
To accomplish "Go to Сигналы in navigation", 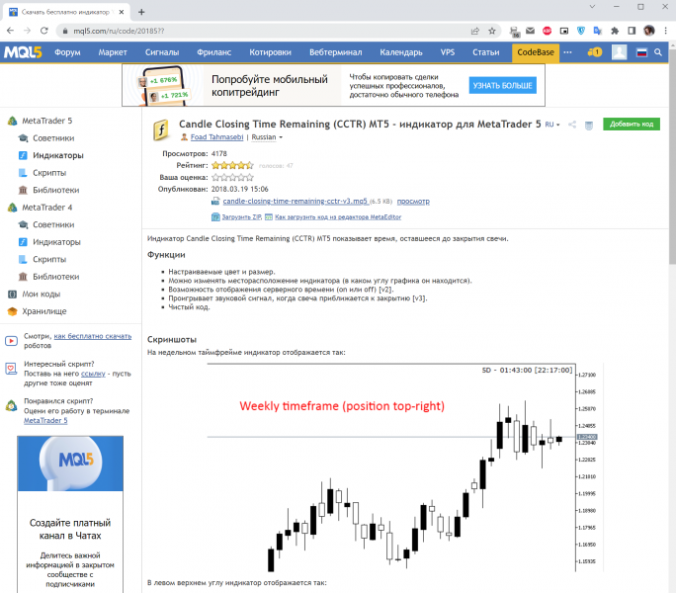I will (x=162, y=52).
